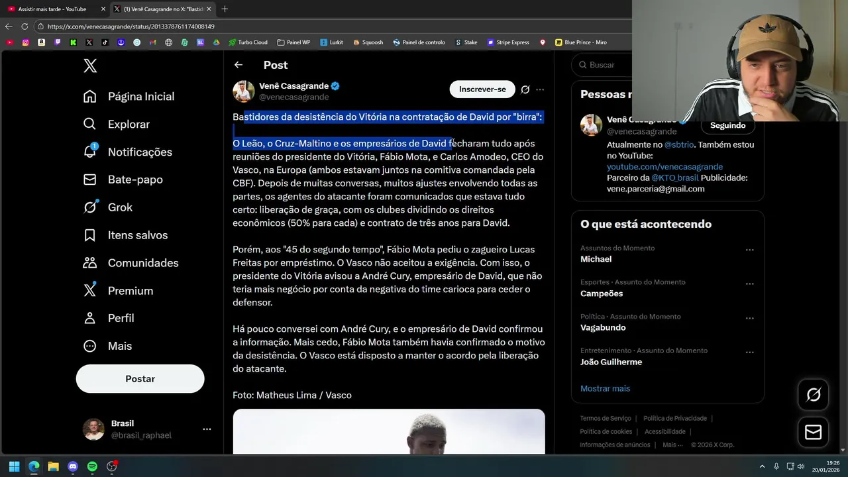The width and height of the screenshot is (848, 477).
Task: Open more options for João Guilherme trend
Action: (x=750, y=352)
